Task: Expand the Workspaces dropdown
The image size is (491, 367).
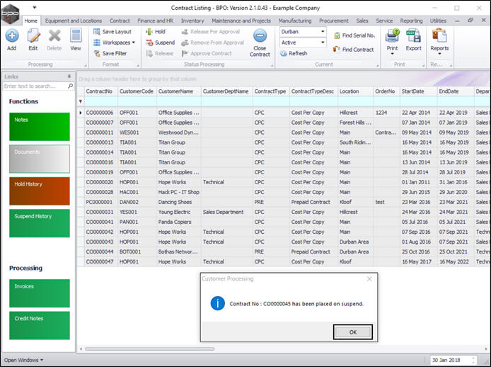Action: coord(114,43)
